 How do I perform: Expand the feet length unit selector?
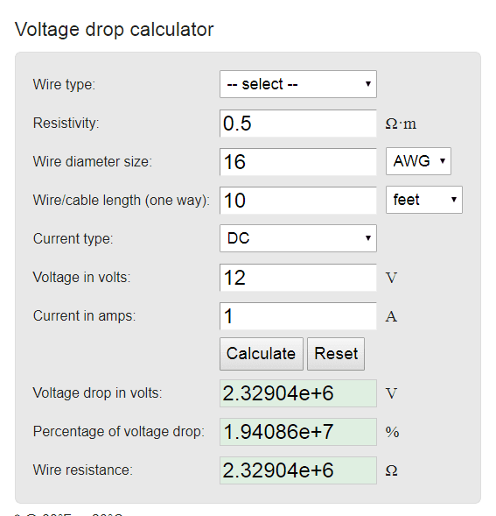pos(424,200)
